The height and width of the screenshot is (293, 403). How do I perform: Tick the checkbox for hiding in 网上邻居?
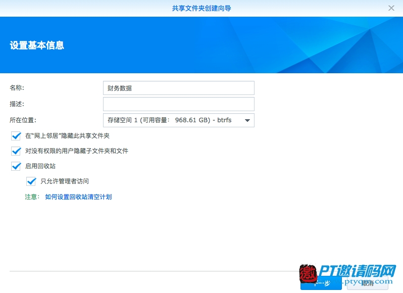click(x=16, y=136)
